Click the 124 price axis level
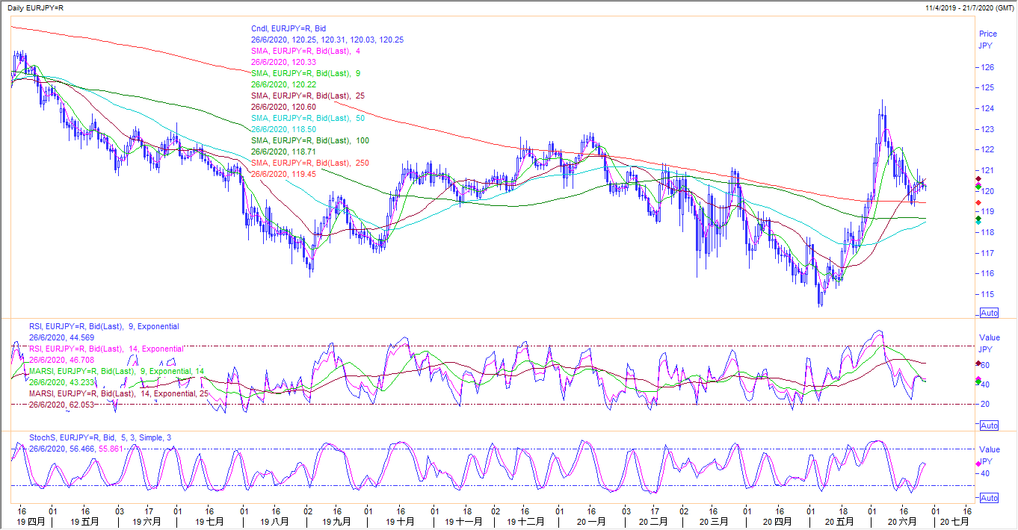The height and width of the screenshot is (530, 1018). [x=987, y=108]
